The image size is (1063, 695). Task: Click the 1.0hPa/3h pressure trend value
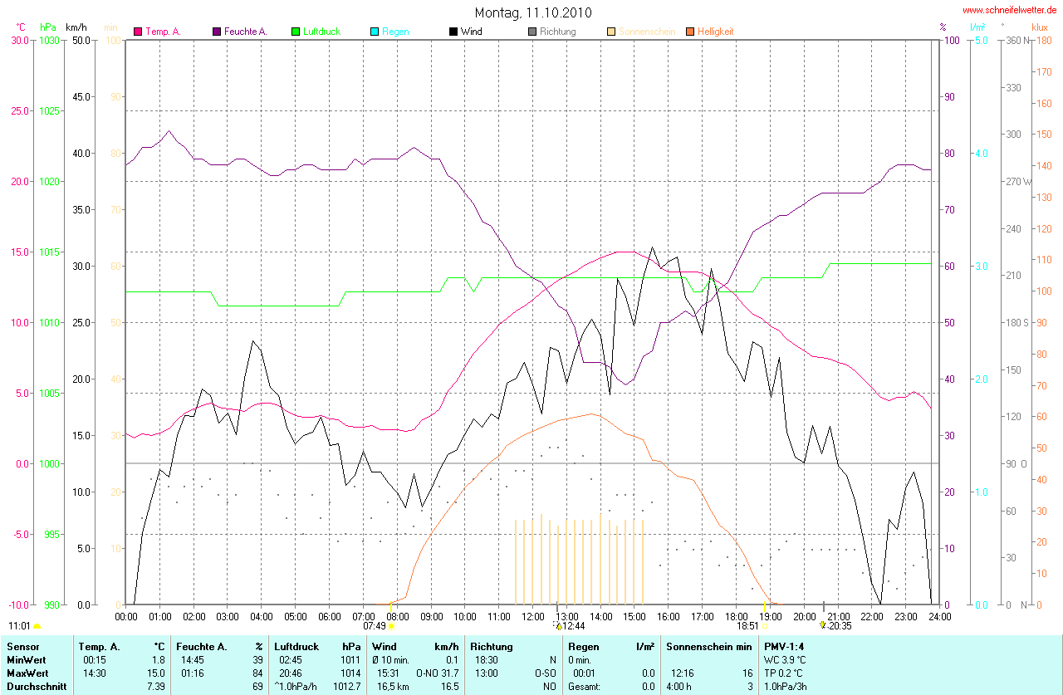[786, 687]
